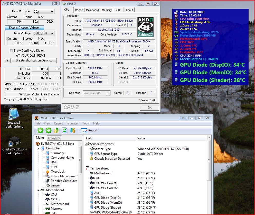
Task: Select EVEREST v4.60.1615 Beta root node
Action: coord(58,144)
